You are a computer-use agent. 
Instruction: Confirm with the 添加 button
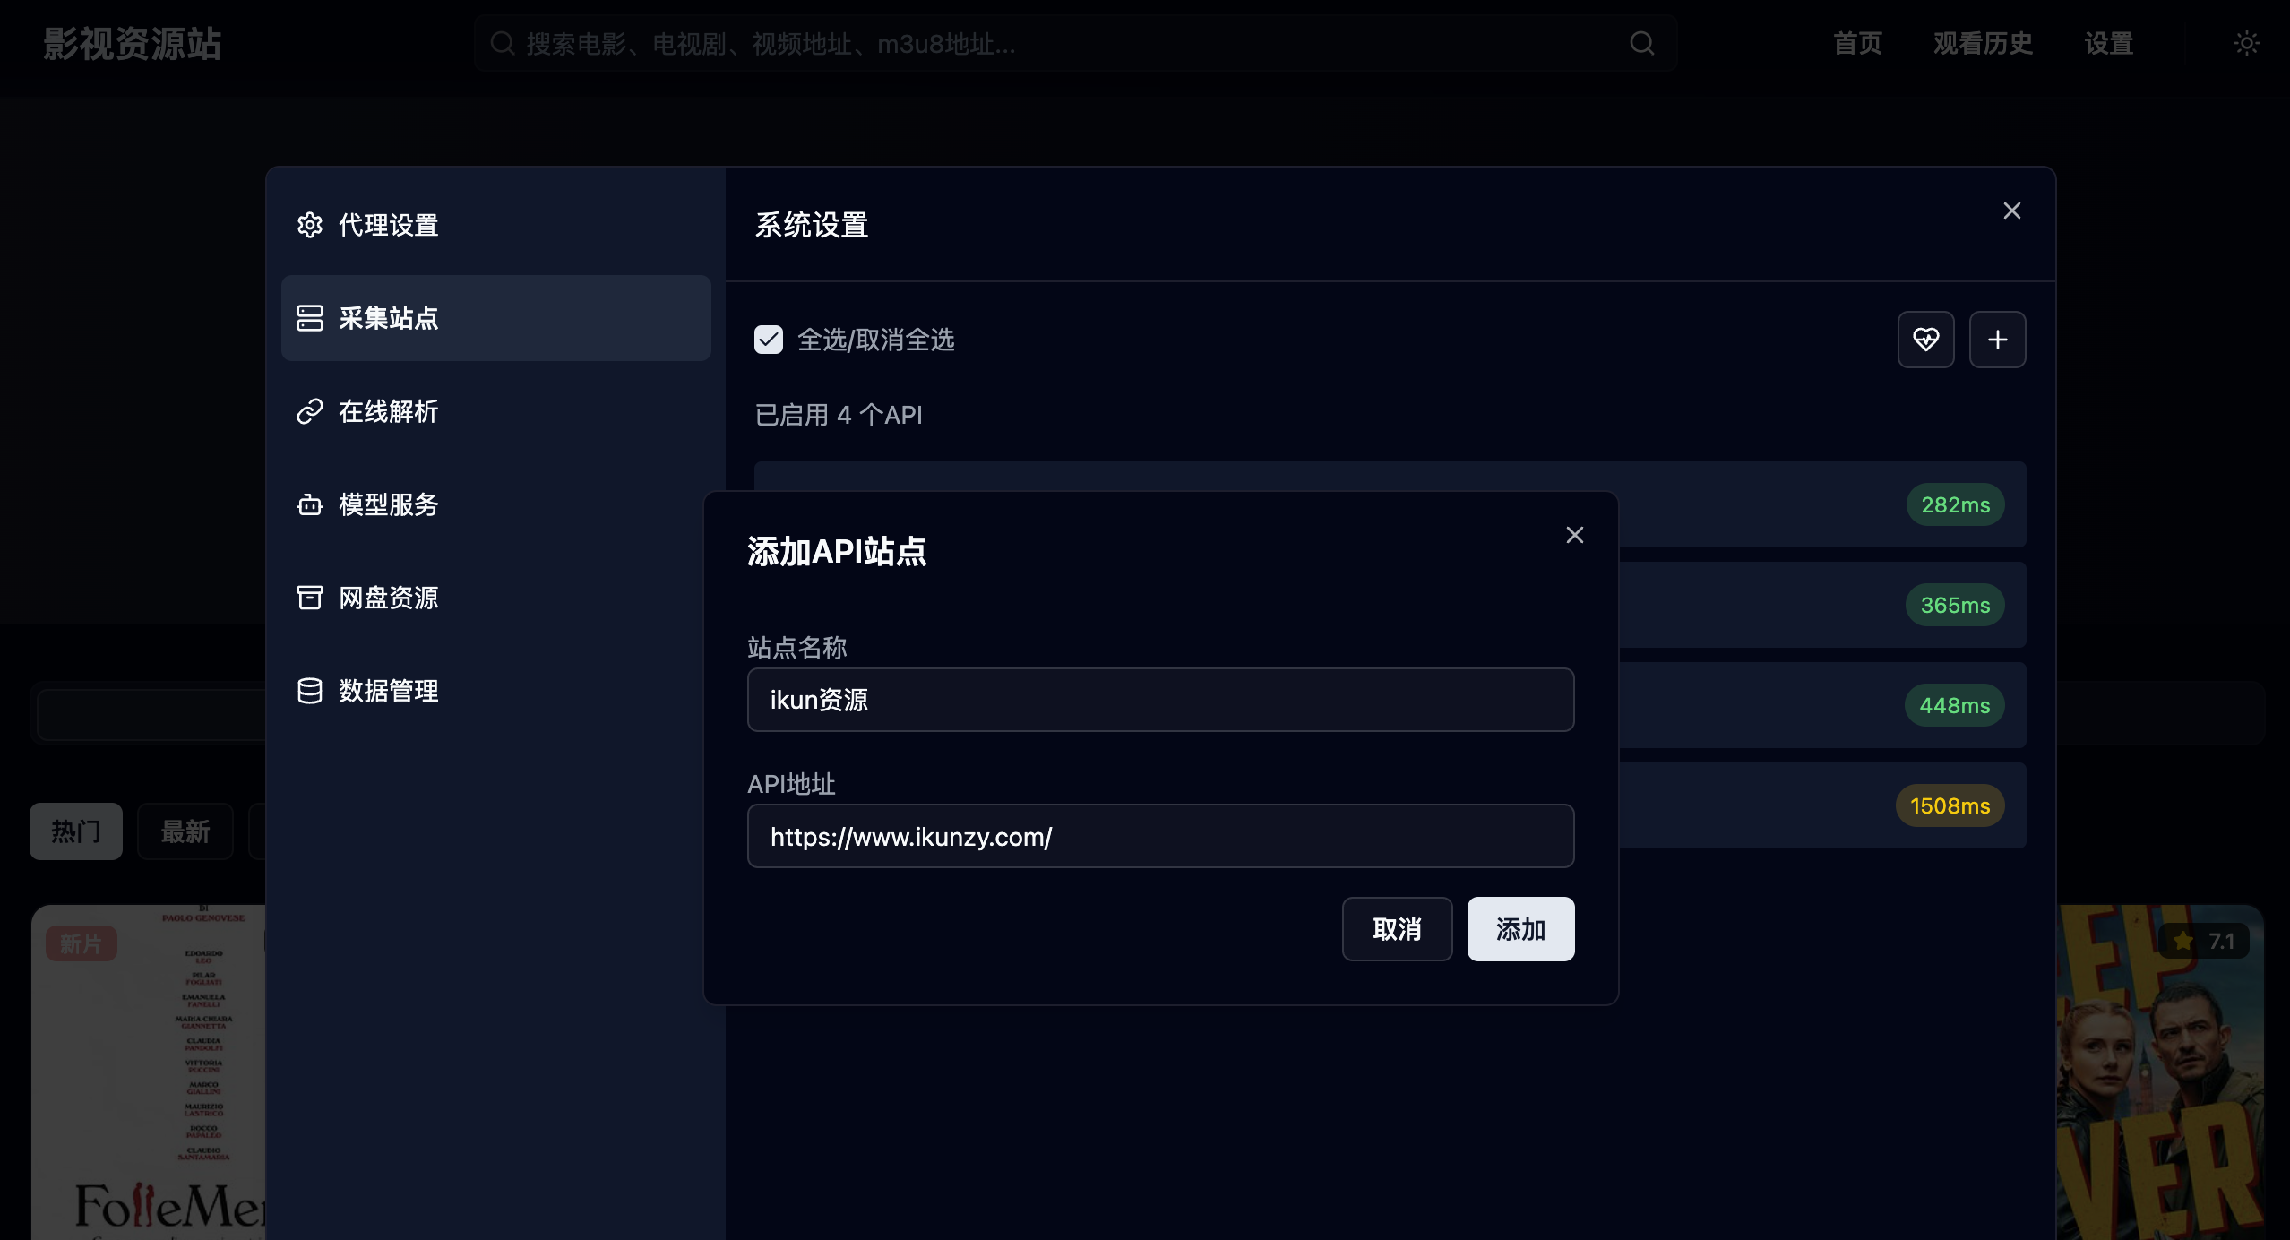tap(1521, 929)
